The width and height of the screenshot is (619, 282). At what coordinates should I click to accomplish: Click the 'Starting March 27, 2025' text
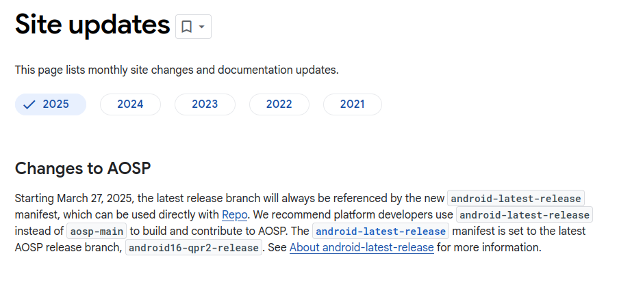pos(74,198)
